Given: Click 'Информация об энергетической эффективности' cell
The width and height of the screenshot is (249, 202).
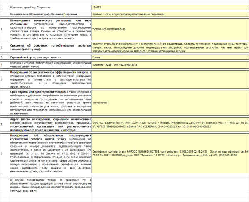Looking at the screenshot, I should 50,78.
